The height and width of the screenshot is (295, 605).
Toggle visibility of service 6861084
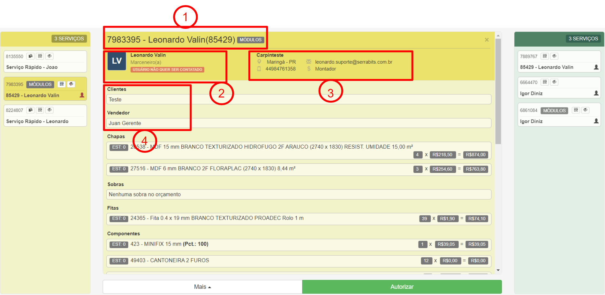pyautogui.click(x=586, y=110)
